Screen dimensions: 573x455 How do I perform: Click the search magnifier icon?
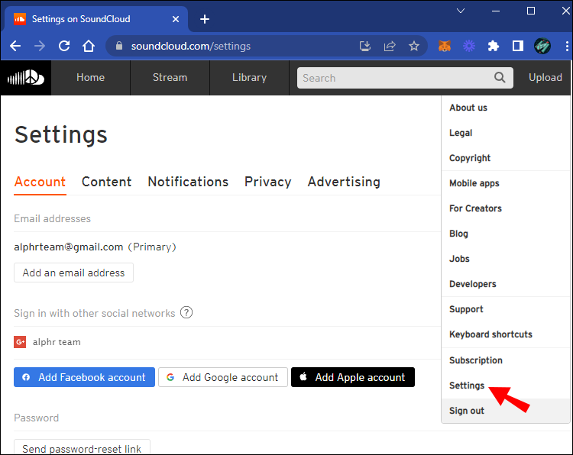[x=500, y=77]
